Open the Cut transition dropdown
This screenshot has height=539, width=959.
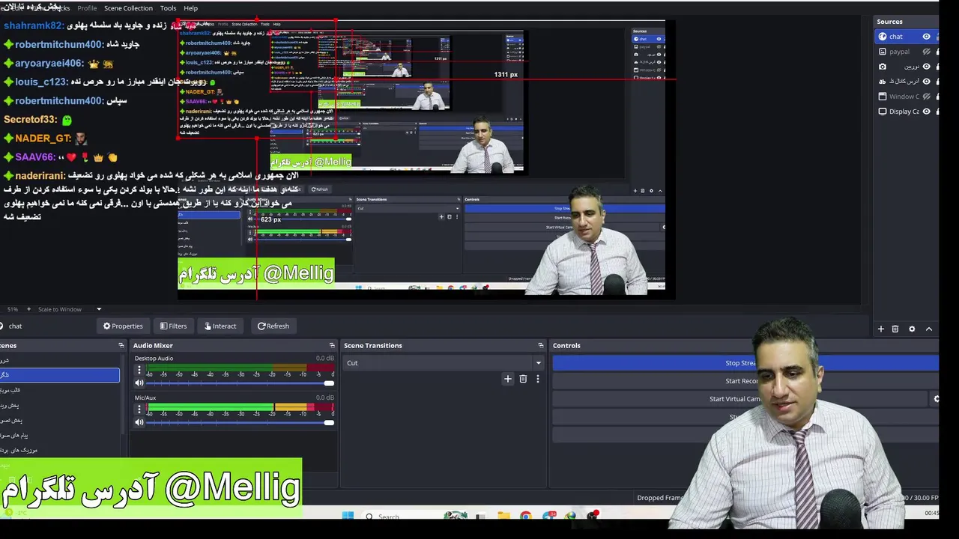pyautogui.click(x=444, y=363)
